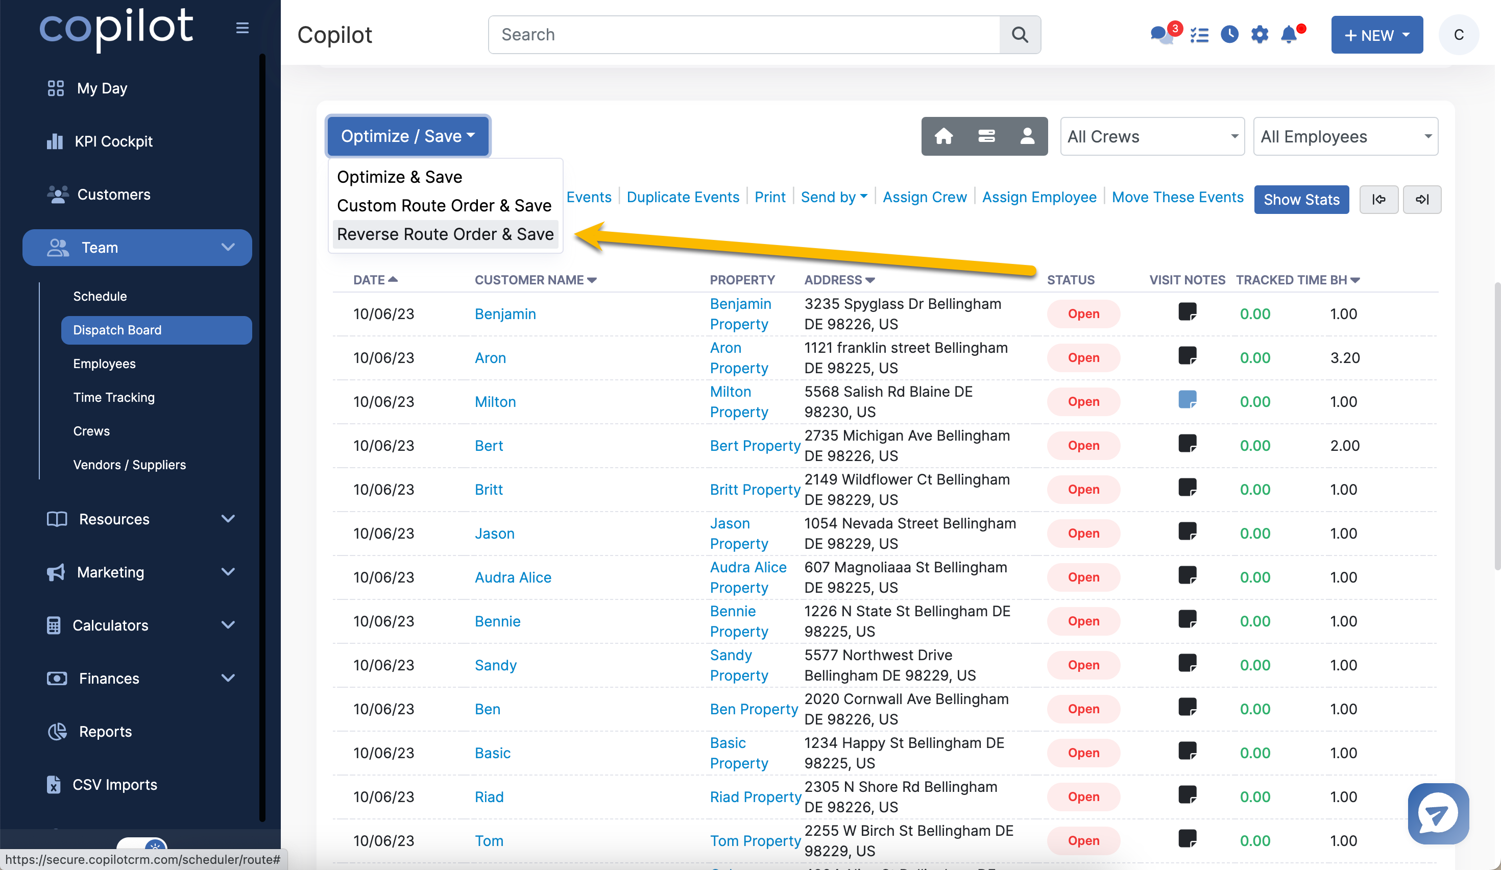
Task: Sort by Date column header
Action: [x=375, y=280]
